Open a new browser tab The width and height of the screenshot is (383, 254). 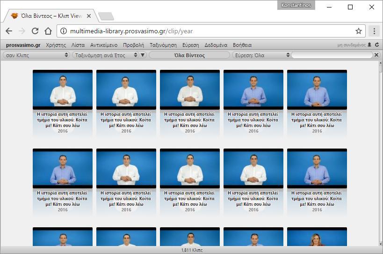tap(106, 16)
